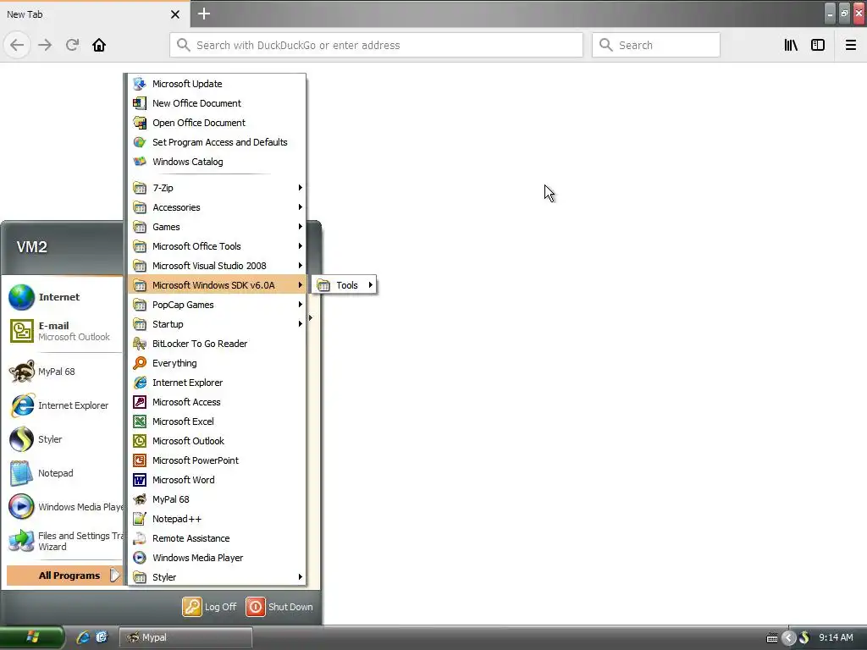This screenshot has width=867, height=650.
Task: Launch Microsoft Access
Action: (x=217, y=402)
